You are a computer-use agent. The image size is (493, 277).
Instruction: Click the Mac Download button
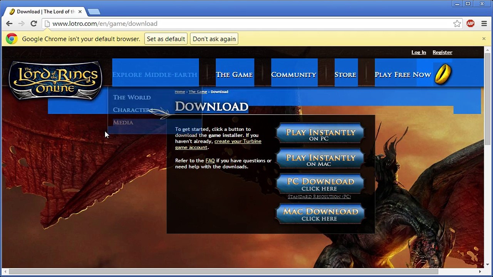320,214
